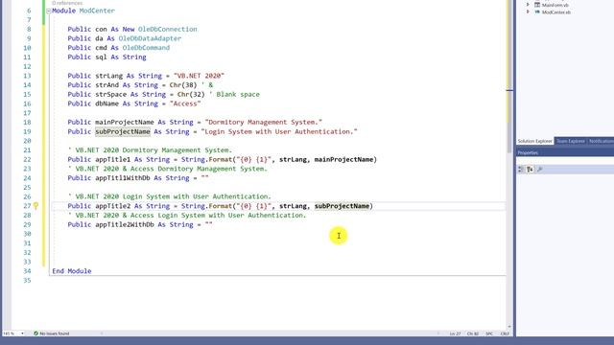Click the Ln 27 line indicator in status bar
Screen dimensions: 614x345
[x=455, y=333]
